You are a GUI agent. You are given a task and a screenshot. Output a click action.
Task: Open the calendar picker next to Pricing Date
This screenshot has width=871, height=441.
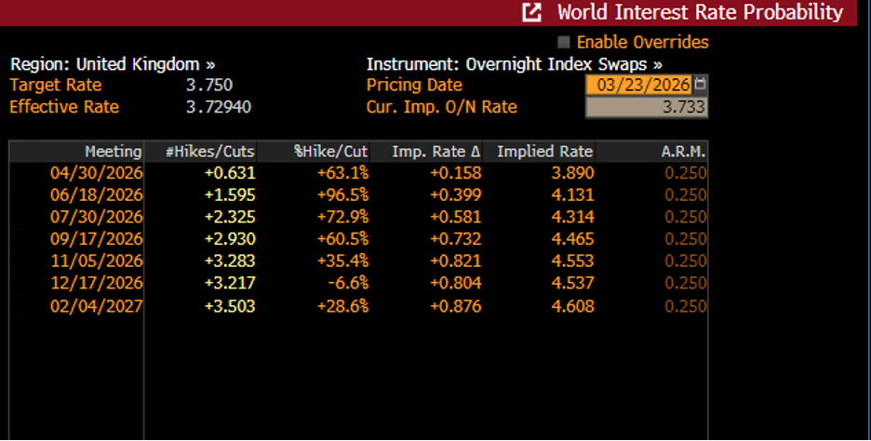tap(701, 85)
